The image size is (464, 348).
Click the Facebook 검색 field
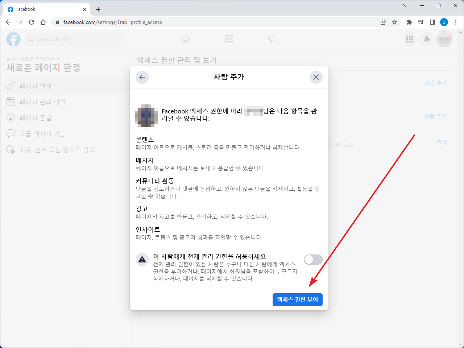pyautogui.click(x=74, y=39)
